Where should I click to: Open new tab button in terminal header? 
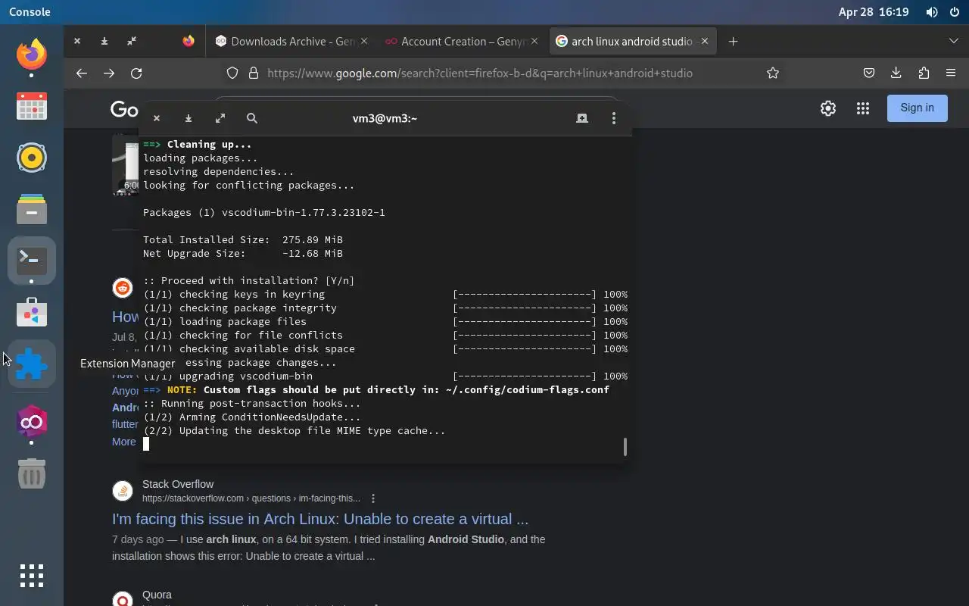[x=582, y=118]
